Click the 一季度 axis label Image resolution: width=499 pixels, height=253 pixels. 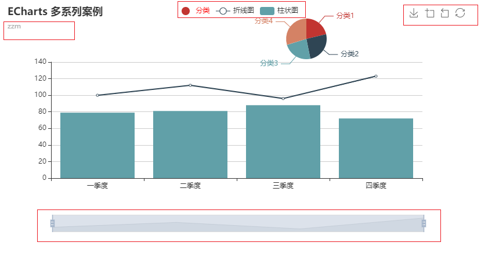(x=97, y=186)
